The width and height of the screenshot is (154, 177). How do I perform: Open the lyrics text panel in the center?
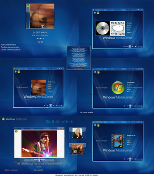[79, 58]
